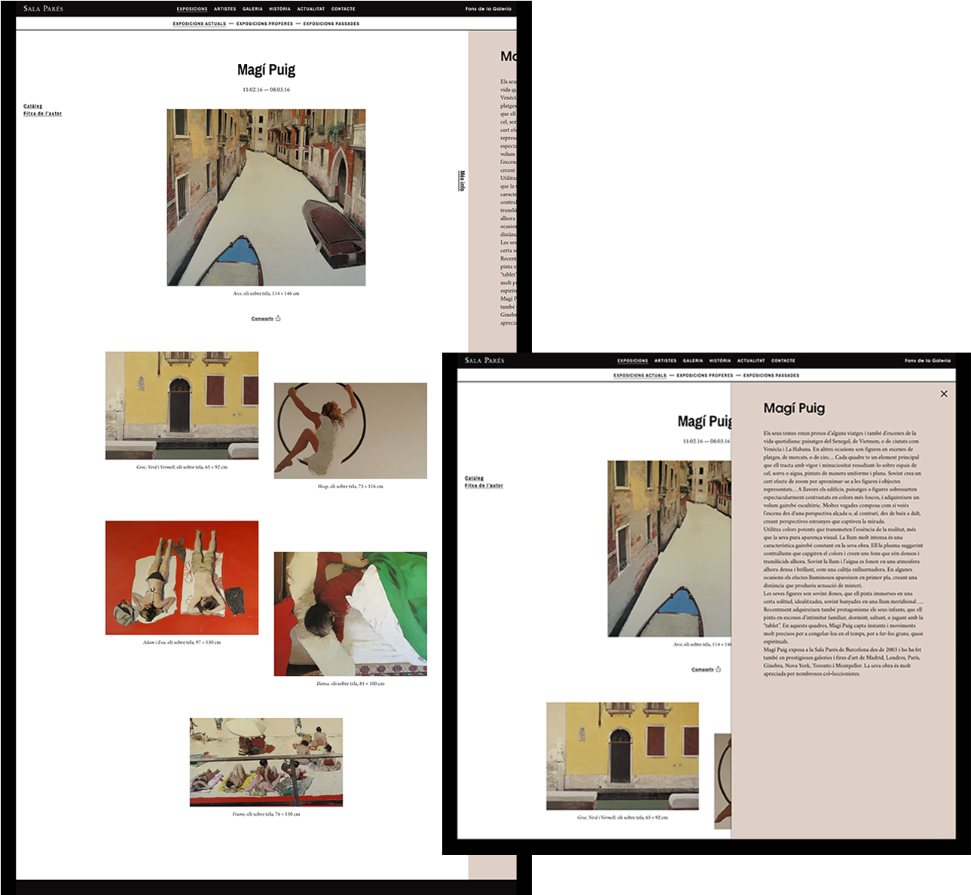Open the Adam i Eva painting thumbnail
This screenshot has height=895, width=971.
click(x=182, y=578)
